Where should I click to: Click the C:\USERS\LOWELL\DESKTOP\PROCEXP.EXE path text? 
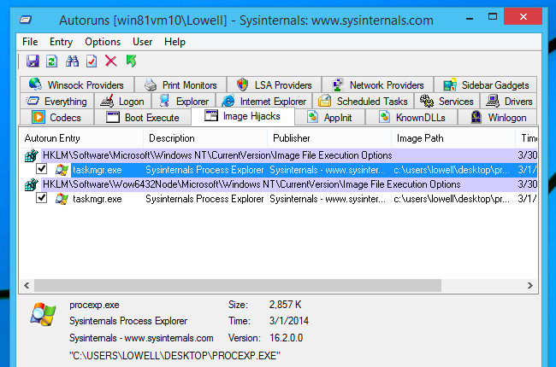coord(174,355)
